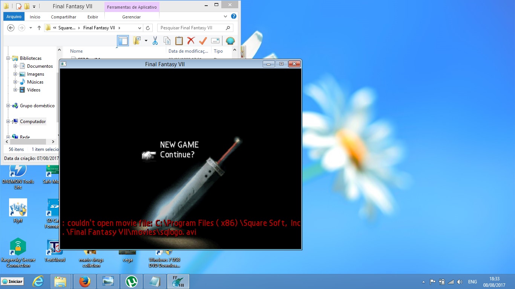
Task: Click the copy icon in Explorer toolbar
Action: tap(167, 41)
